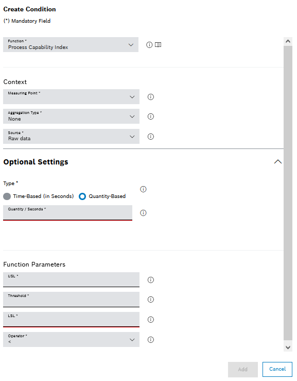This screenshot has height=381, width=297.
Task: Click info icon for Source field
Action: pos(151,137)
